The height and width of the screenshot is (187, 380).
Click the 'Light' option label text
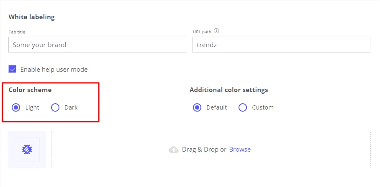pyautogui.click(x=32, y=107)
